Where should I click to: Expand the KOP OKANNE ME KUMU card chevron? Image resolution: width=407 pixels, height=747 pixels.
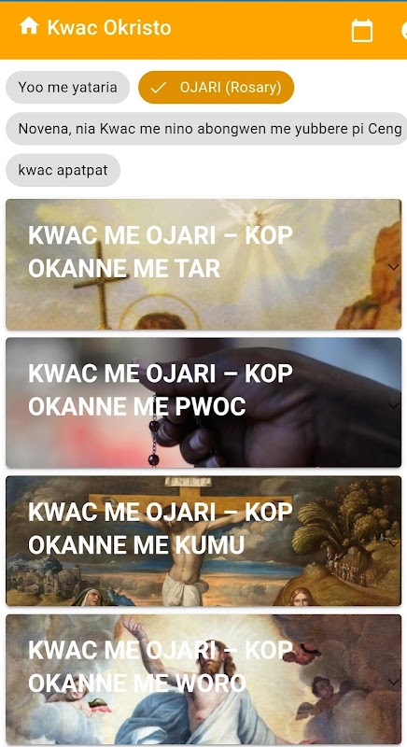pyautogui.click(x=393, y=543)
